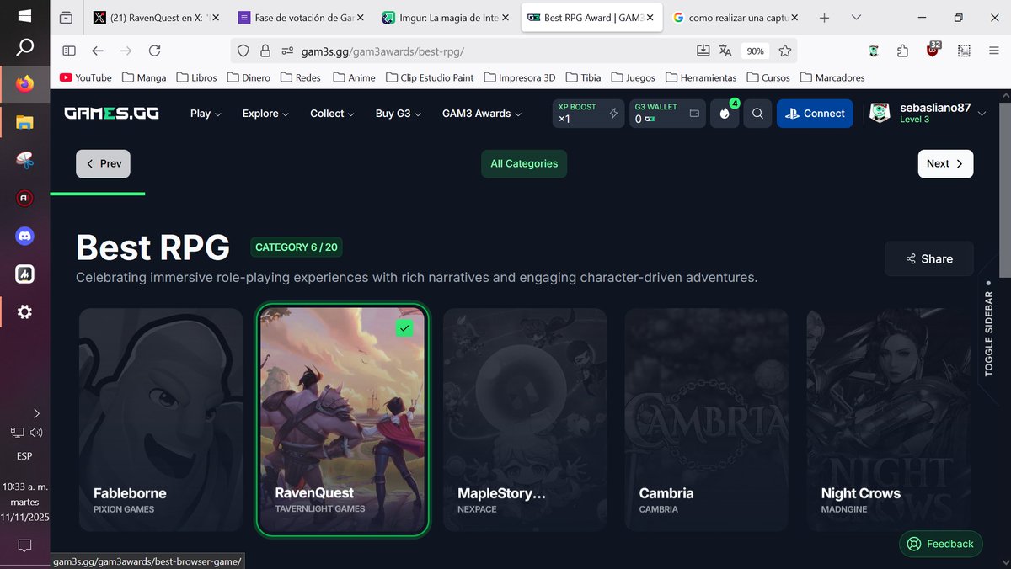Reload the page with refresh icon
Viewport: 1011px width, 569px height.
[154, 51]
